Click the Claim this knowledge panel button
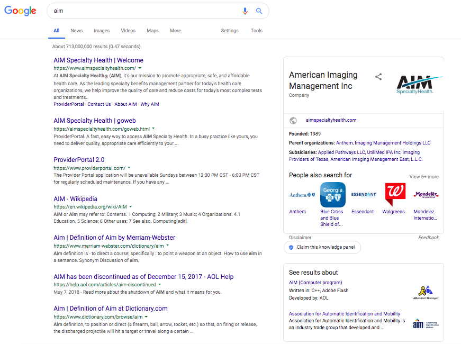Screen dimensions: 461x344 pyautogui.click(x=322, y=247)
